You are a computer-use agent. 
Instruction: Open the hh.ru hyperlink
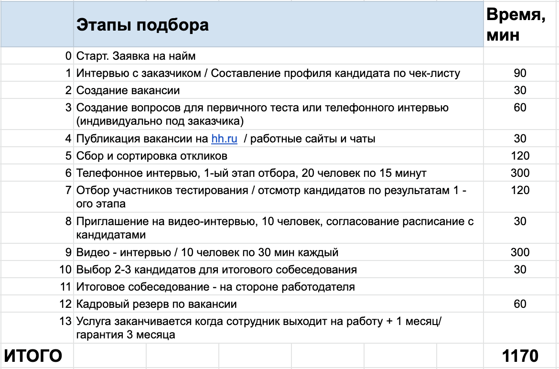[x=224, y=139]
